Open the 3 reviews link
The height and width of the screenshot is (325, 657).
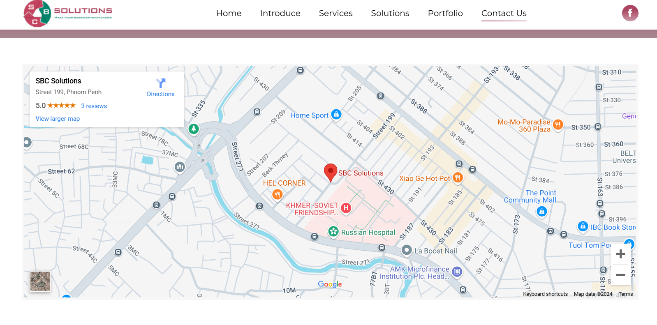tap(94, 106)
